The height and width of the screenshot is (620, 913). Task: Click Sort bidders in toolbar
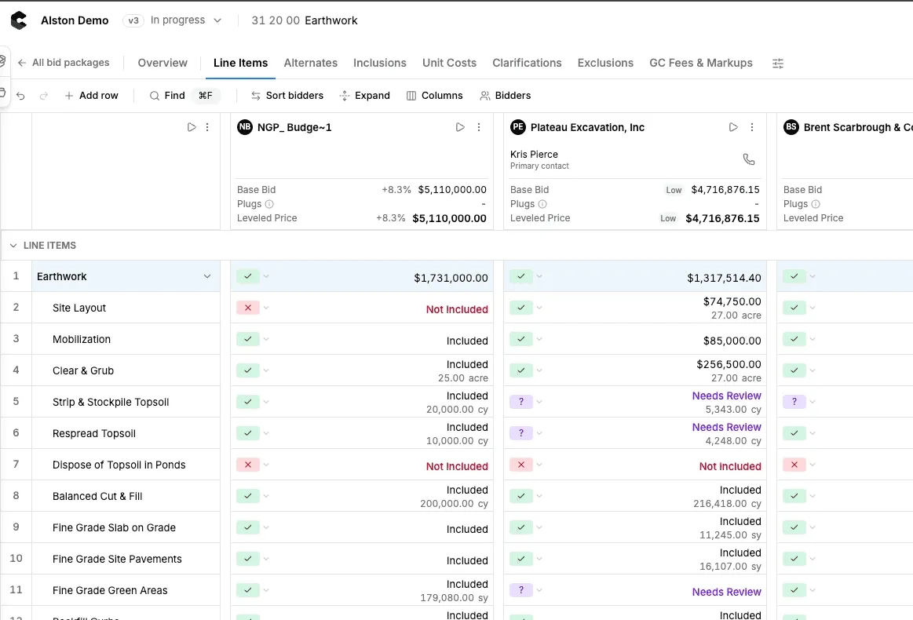pyautogui.click(x=287, y=96)
